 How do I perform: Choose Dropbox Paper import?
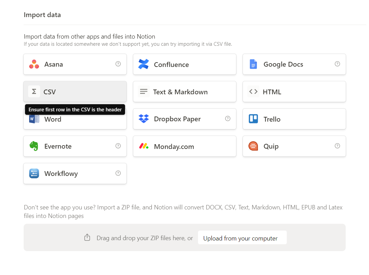tap(184, 119)
